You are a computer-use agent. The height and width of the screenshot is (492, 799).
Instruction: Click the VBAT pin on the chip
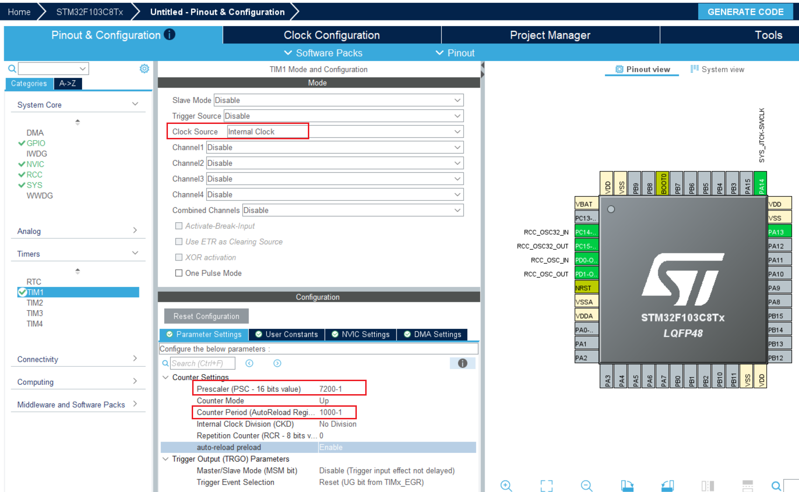586,204
